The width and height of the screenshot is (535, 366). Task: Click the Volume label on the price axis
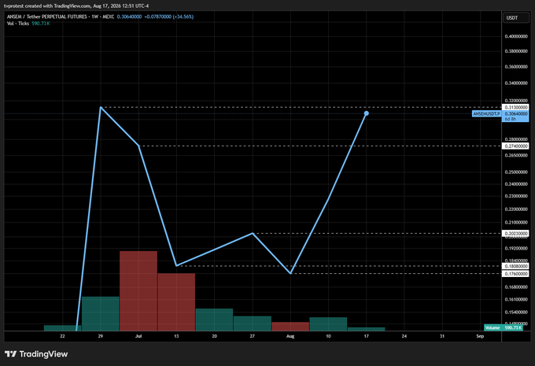[x=493, y=327]
